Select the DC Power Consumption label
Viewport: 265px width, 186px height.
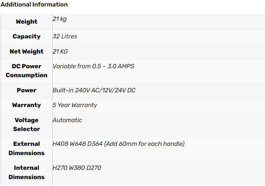click(26, 71)
